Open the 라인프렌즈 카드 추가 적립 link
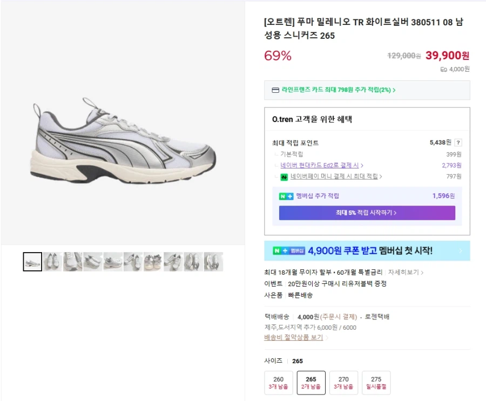 pyautogui.click(x=338, y=90)
